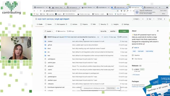This screenshot has width=170, height=96.
Task: Star the repository
Action: tap(149, 19)
